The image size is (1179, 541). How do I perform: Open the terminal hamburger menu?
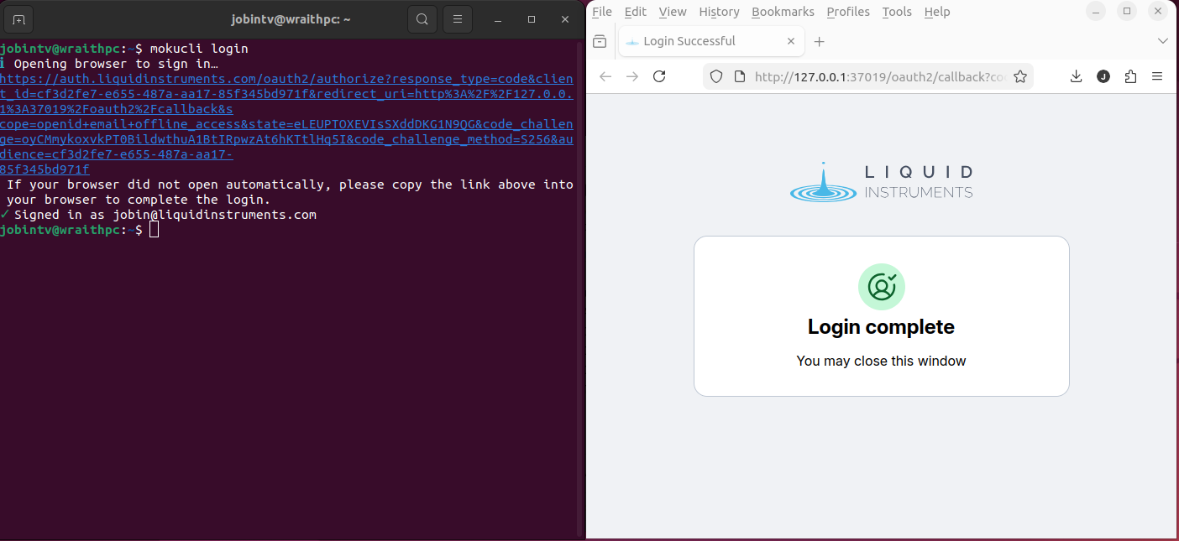click(457, 18)
